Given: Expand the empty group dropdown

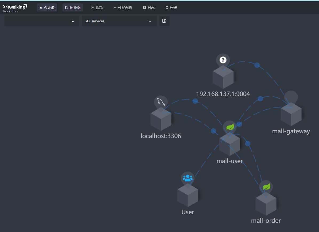Looking at the screenshot, I should click(42, 21).
